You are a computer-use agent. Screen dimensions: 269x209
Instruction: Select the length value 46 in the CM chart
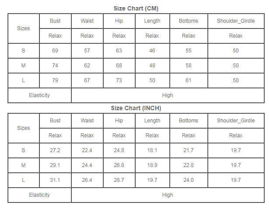click(x=152, y=51)
